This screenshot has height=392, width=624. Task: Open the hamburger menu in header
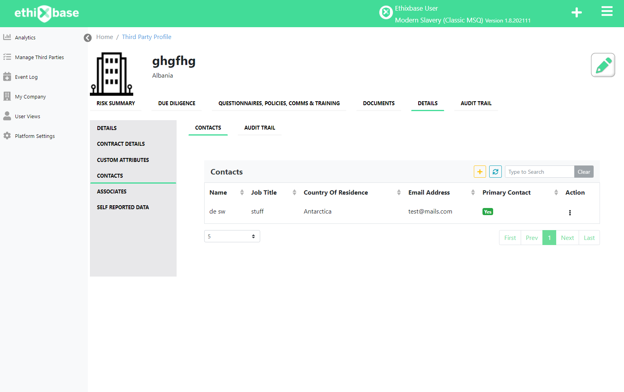(x=607, y=11)
